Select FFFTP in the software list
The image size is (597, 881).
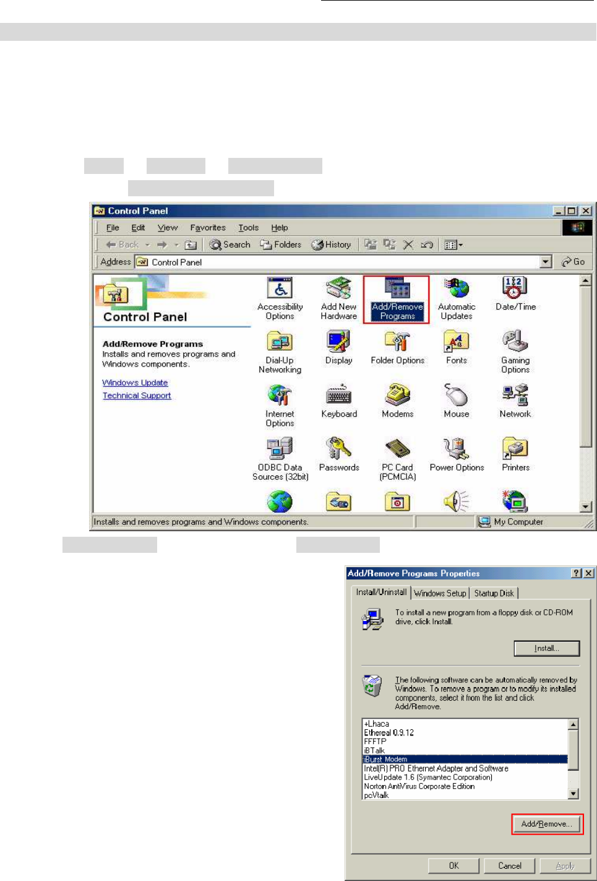coord(465,741)
